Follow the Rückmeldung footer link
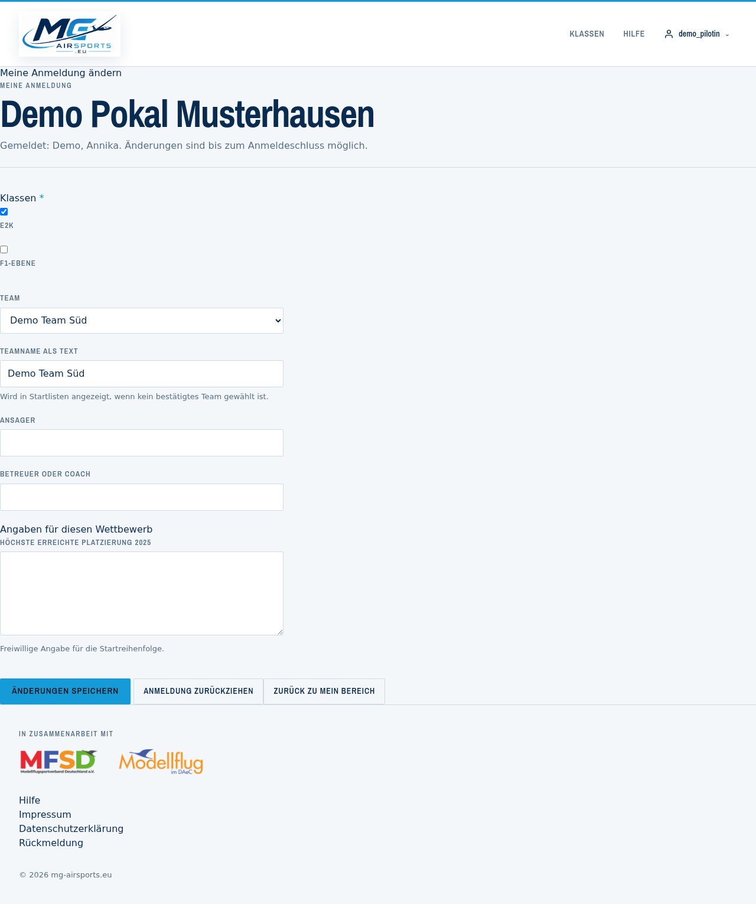 51,843
